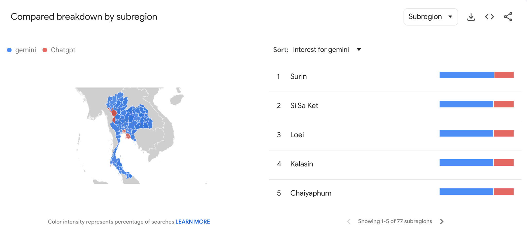Click the next page chevron arrow
The height and width of the screenshot is (236, 527).
(x=442, y=221)
